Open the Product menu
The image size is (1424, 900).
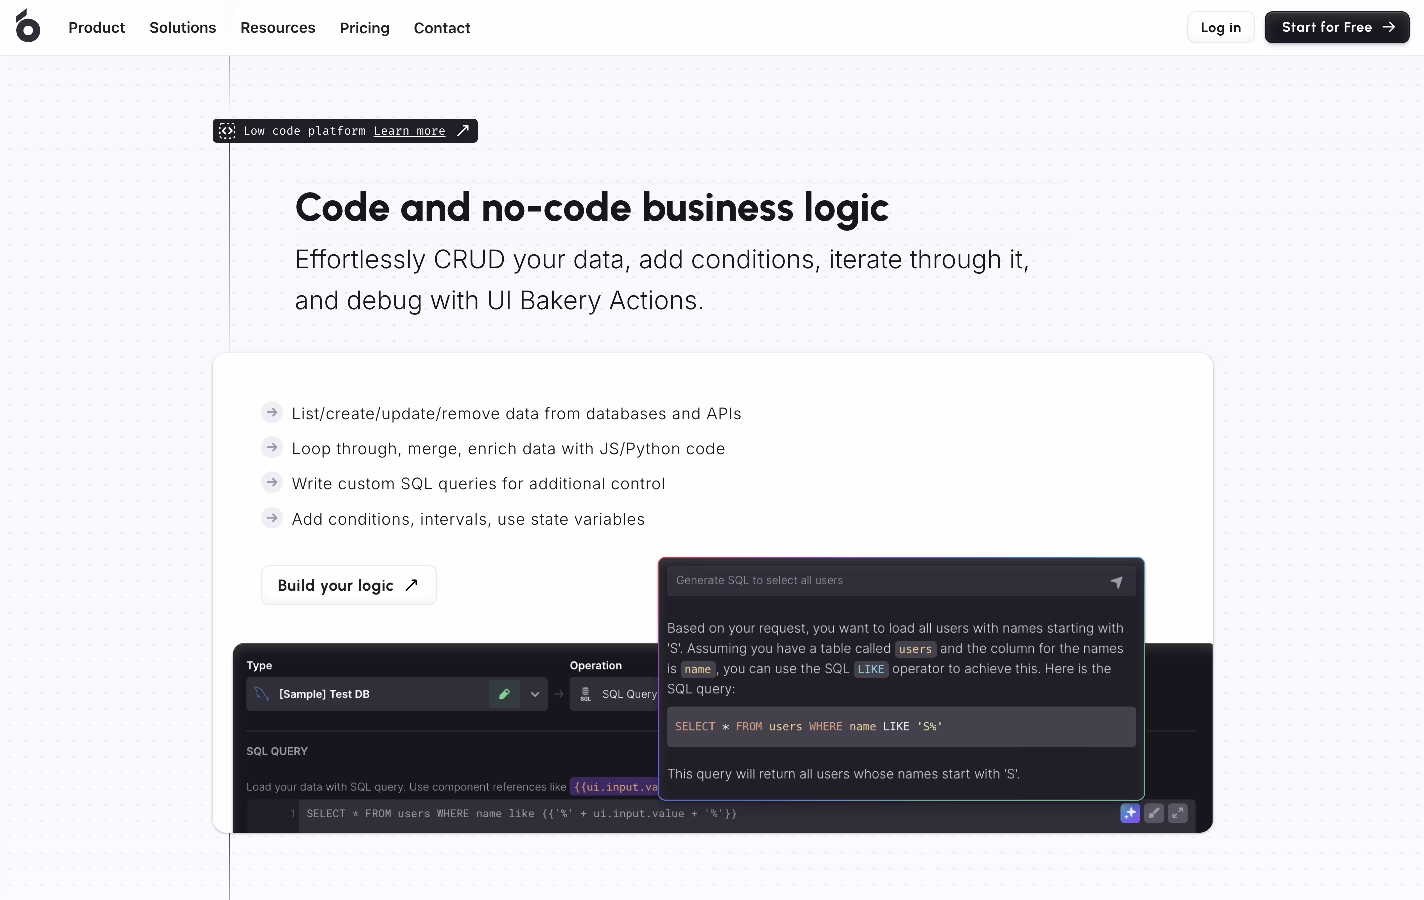97,28
